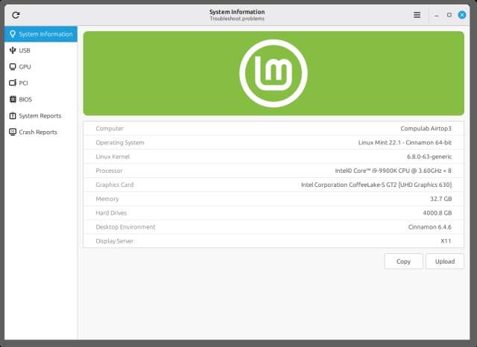This screenshot has height=347, width=477.
Task: Click the 'X11' display server value
Action: 446,241
